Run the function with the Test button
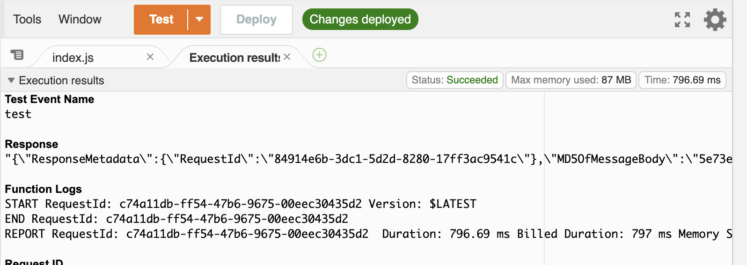 [161, 19]
